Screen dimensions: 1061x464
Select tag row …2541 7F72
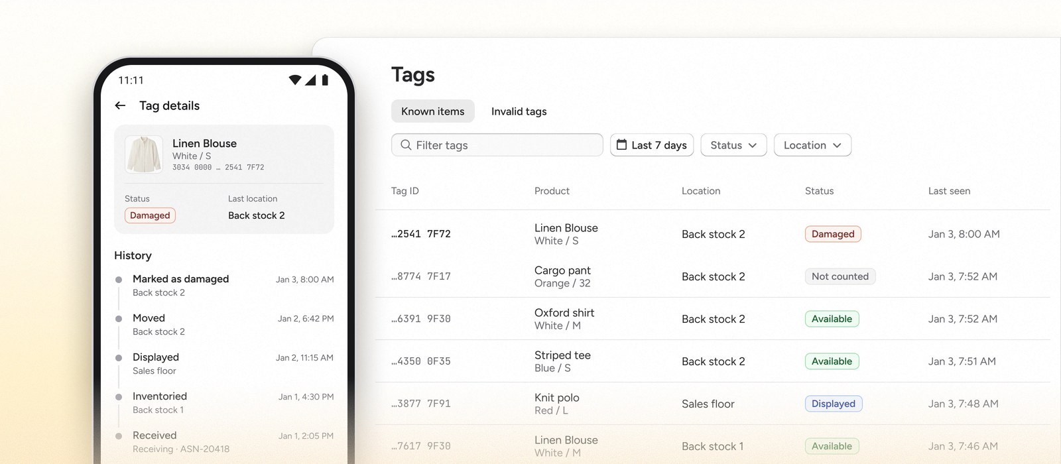[x=713, y=234]
